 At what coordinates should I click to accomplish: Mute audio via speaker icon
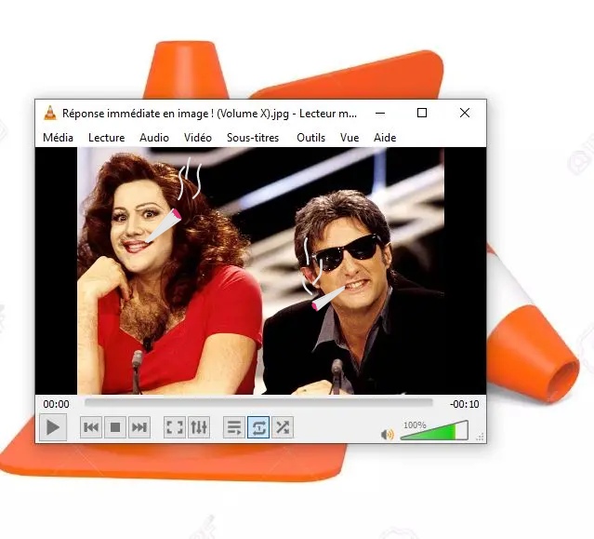click(388, 434)
